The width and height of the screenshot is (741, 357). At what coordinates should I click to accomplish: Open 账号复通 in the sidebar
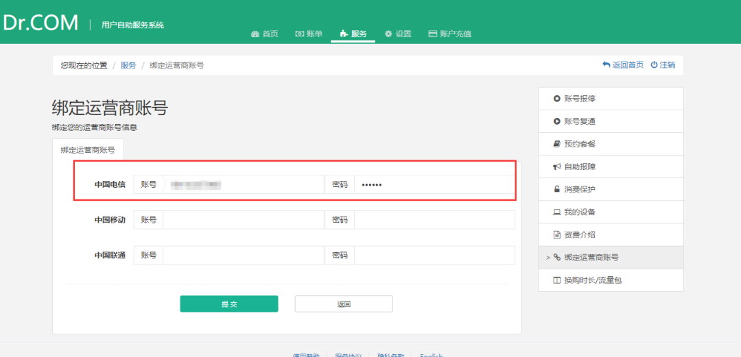[579, 121]
